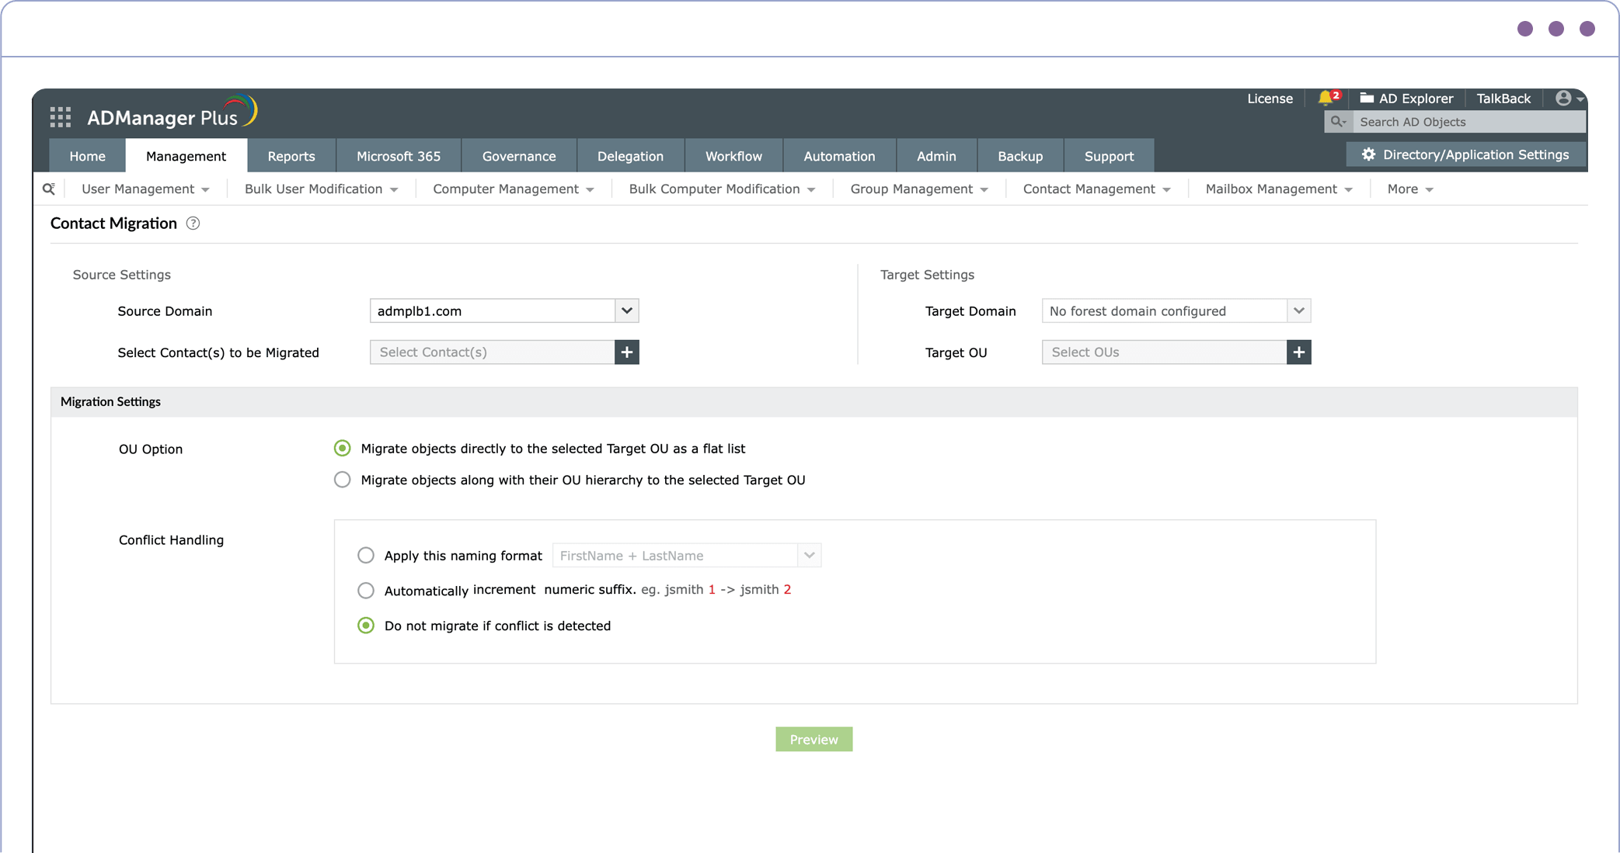This screenshot has width=1620, height=853.
Task: Click the notification bell icon
Action: 1326,99
